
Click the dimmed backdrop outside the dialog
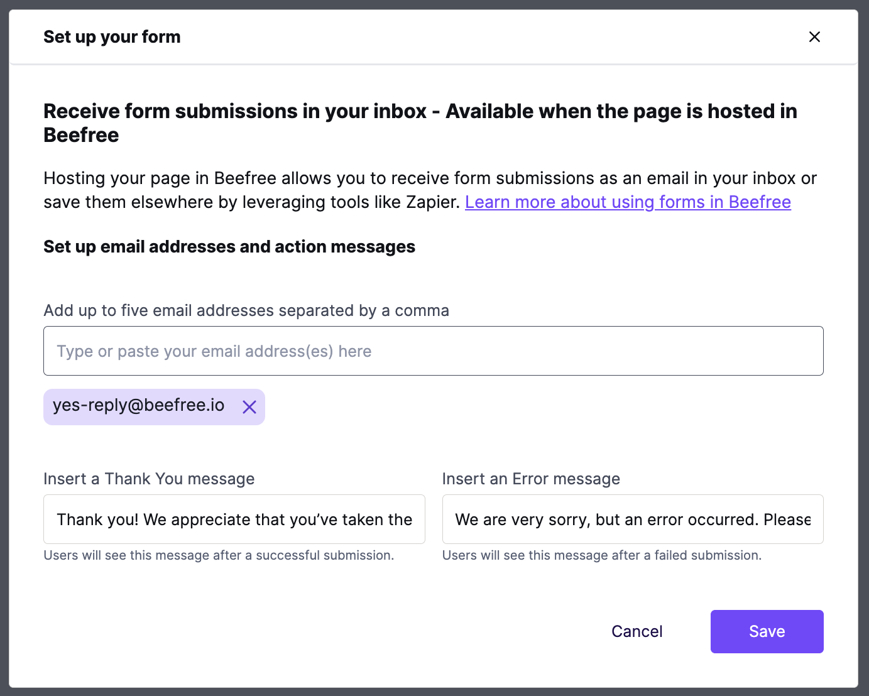(x=4, y=348)
